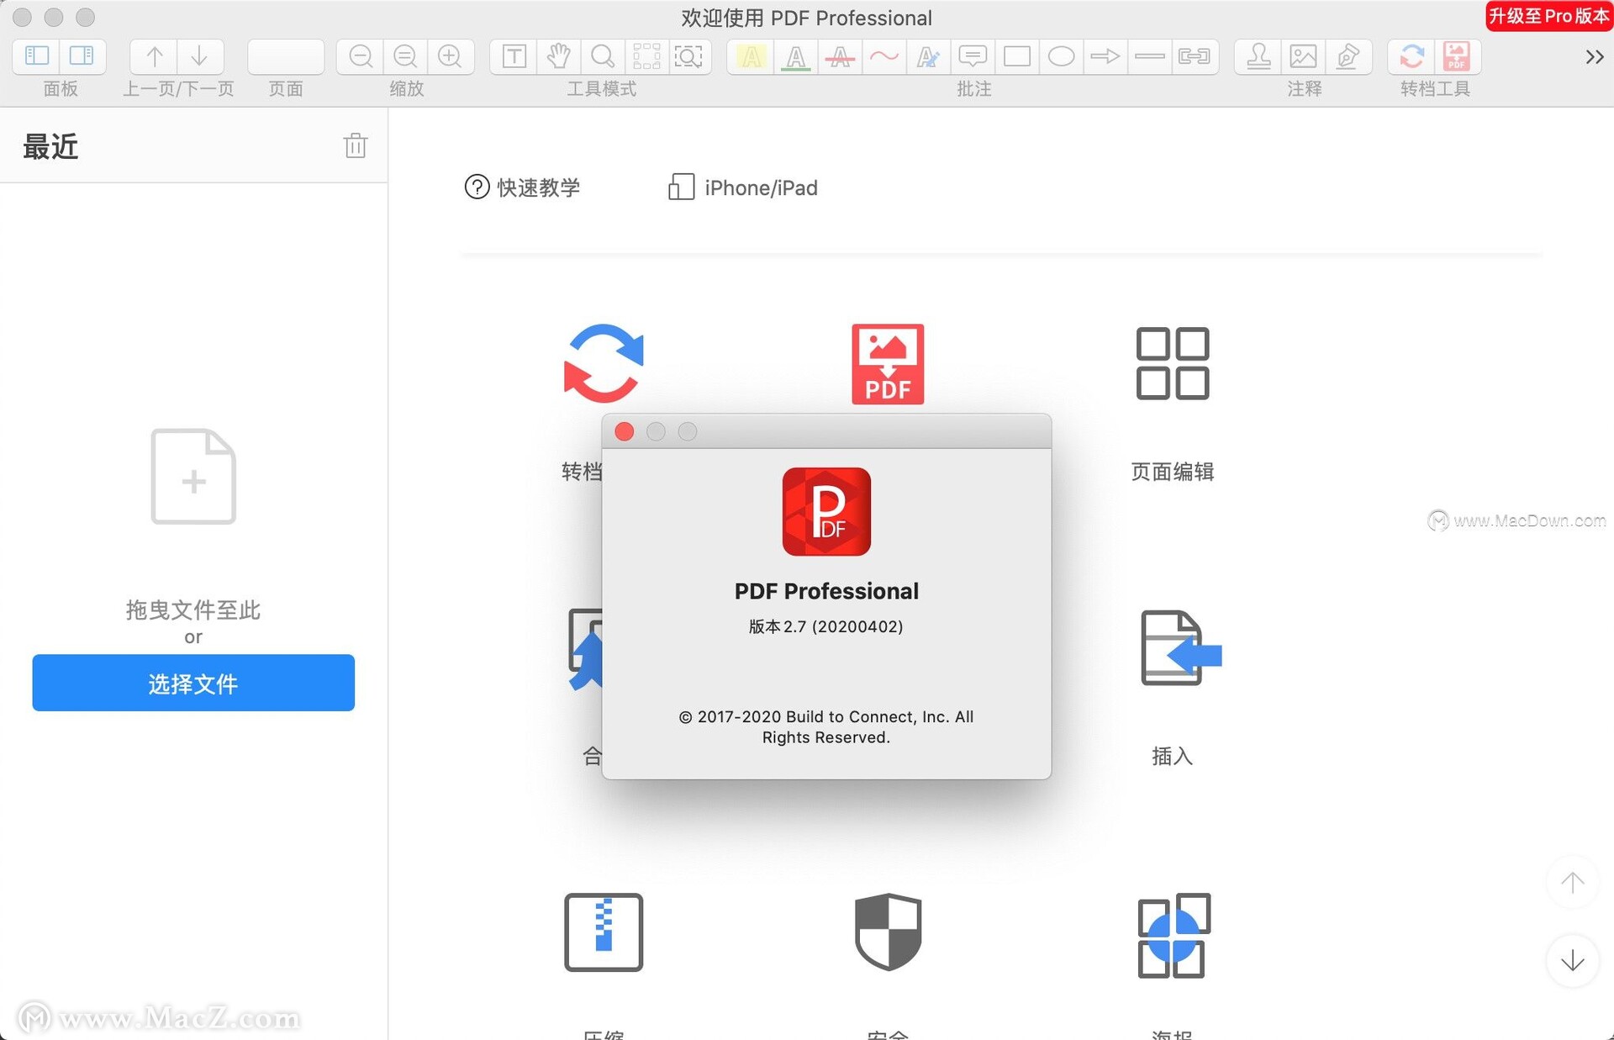Select the squiggly line annotation
Screen dimensions: 1614x1040
tap(884, 56)
